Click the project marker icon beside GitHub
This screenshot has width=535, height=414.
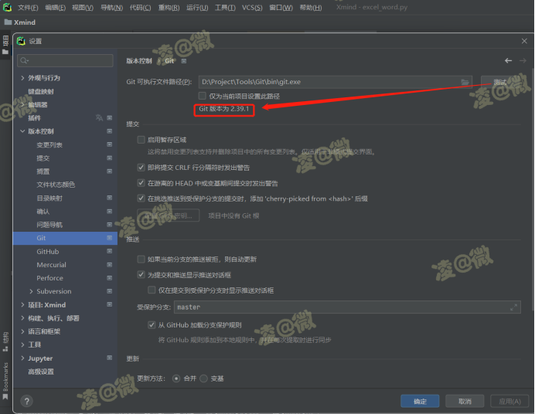tap(110, 251)
